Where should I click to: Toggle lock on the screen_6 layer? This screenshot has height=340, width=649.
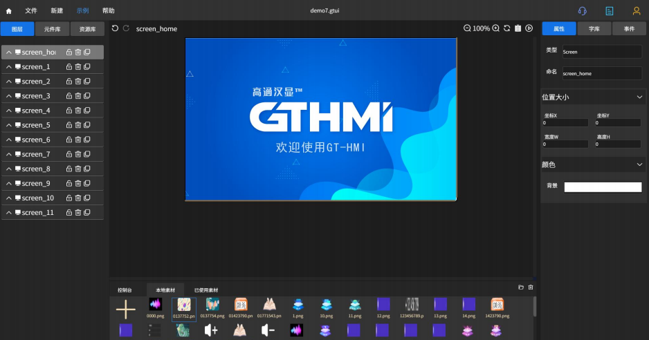(x=69, y=140)
